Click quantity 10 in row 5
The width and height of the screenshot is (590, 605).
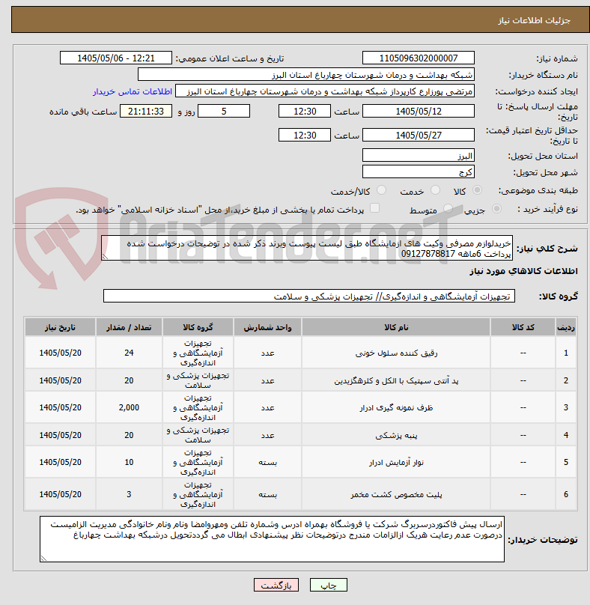pos(129,462)
